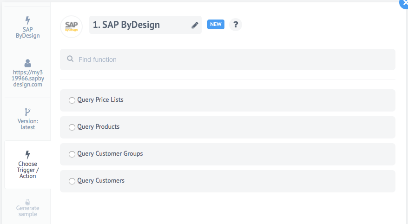Click the 'Query Customer Groups' label text
The width and height of the screenshot is (408, 224).
click(110, 154)
